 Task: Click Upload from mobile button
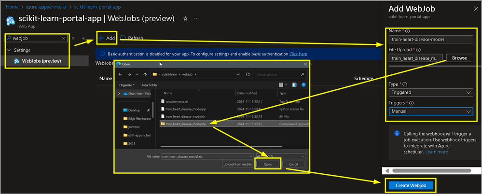coord(238,164)
